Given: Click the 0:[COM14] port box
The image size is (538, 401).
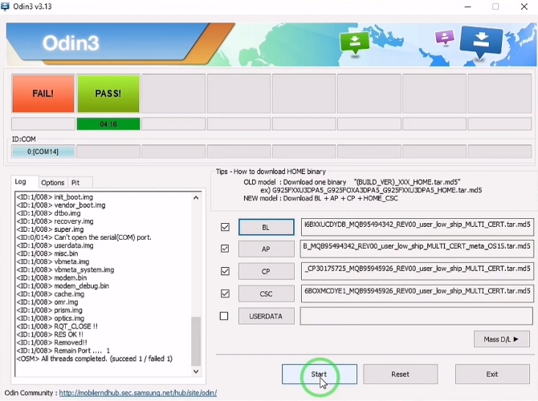Looking at the screenshot, I should click(x=43, y=152).
